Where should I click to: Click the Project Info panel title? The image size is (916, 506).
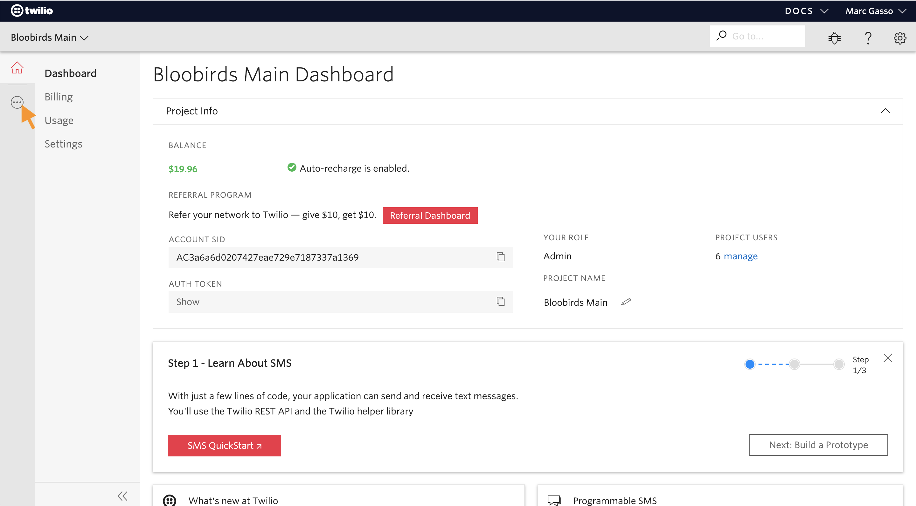coord(192,111)
